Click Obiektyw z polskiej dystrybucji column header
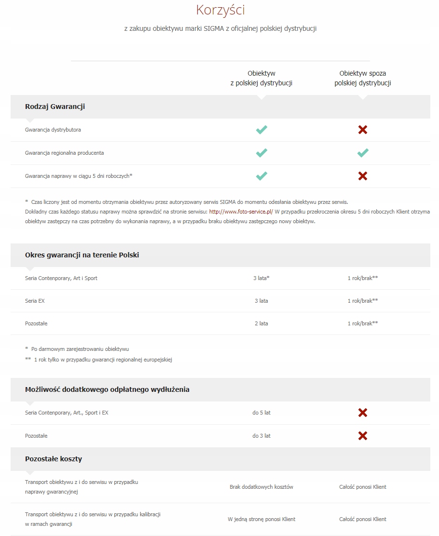 click(x=261, y=78)
